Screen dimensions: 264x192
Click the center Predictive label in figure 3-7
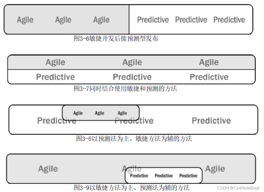coord(132,77)
